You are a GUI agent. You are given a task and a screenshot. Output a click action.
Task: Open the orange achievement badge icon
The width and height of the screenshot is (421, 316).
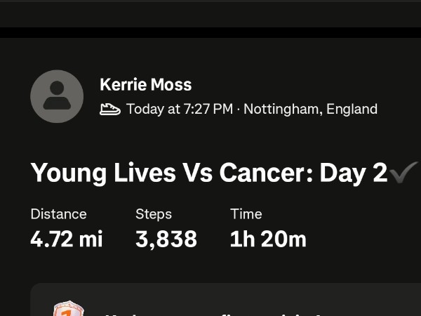point(67,308)
